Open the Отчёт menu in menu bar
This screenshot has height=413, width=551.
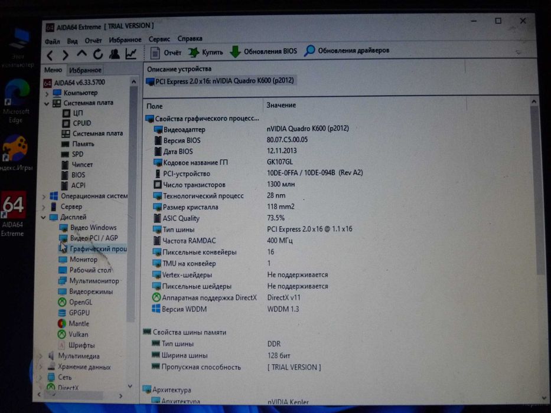[x=93, y=41]
